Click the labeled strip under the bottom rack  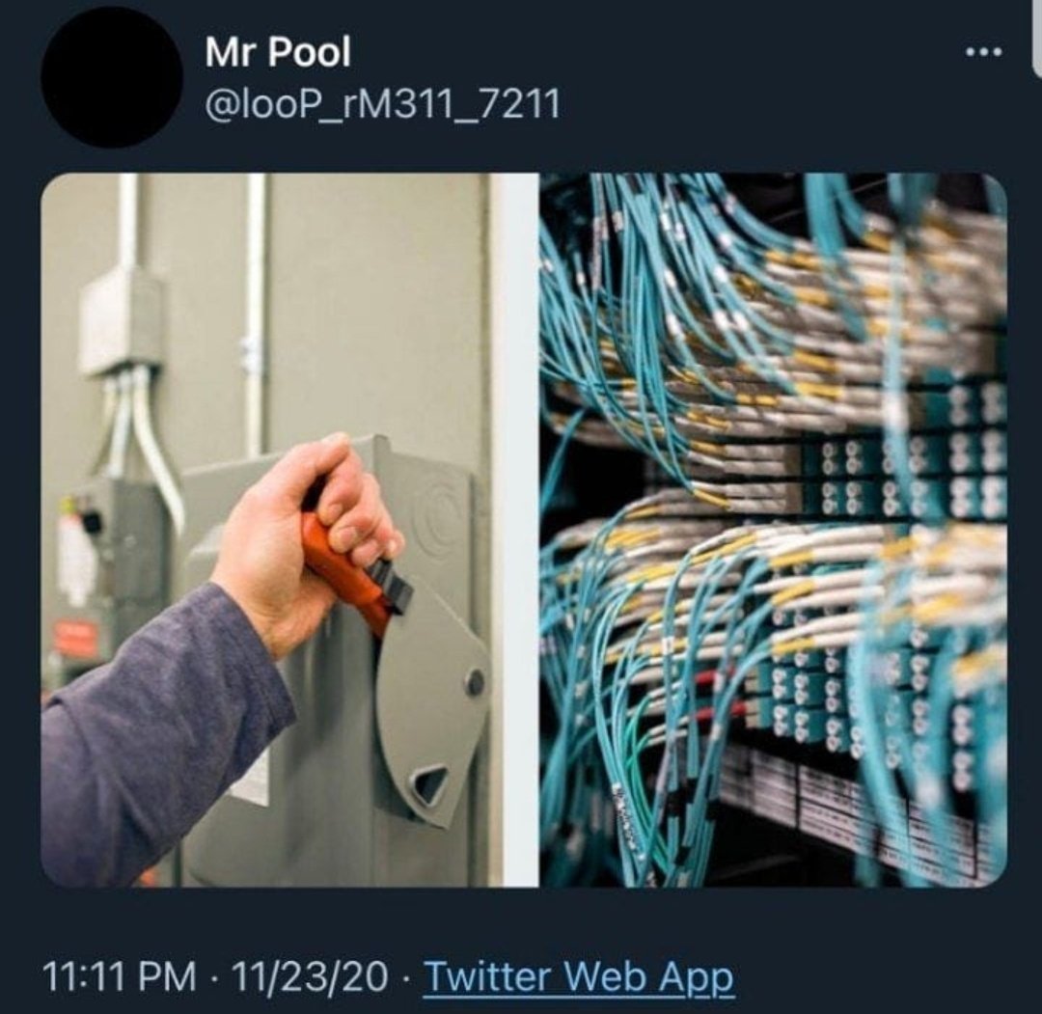[x=858, y=810]
